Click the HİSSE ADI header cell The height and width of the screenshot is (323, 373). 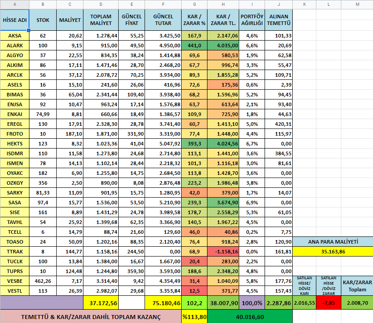(x=14, y=20)
